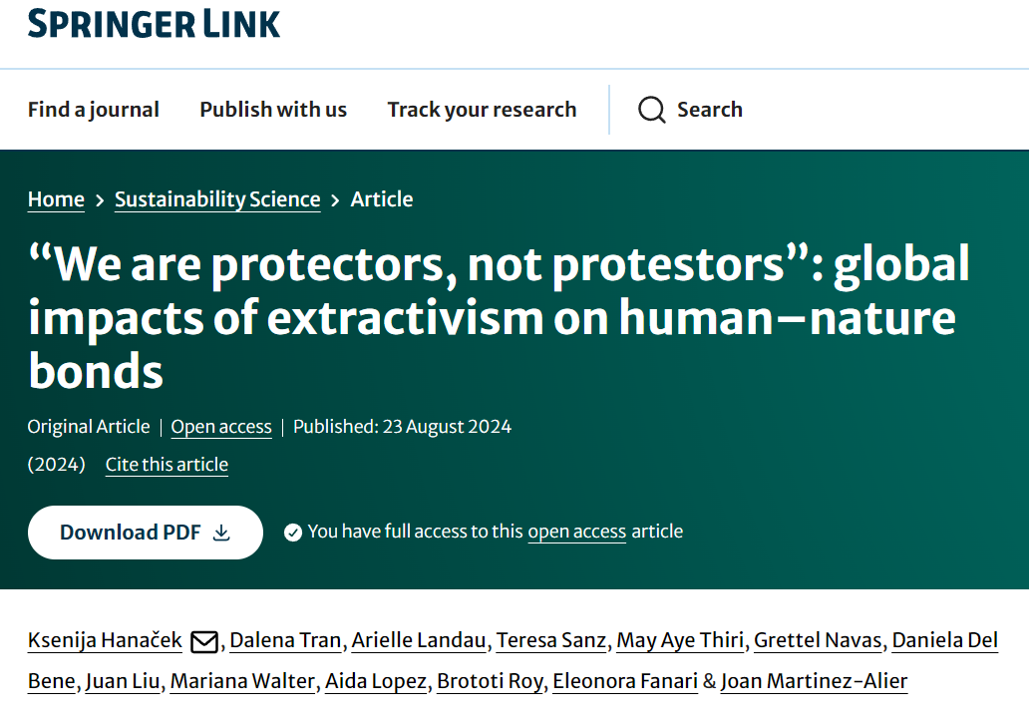Click the Springer Link logo

click(x=155, y=23)
